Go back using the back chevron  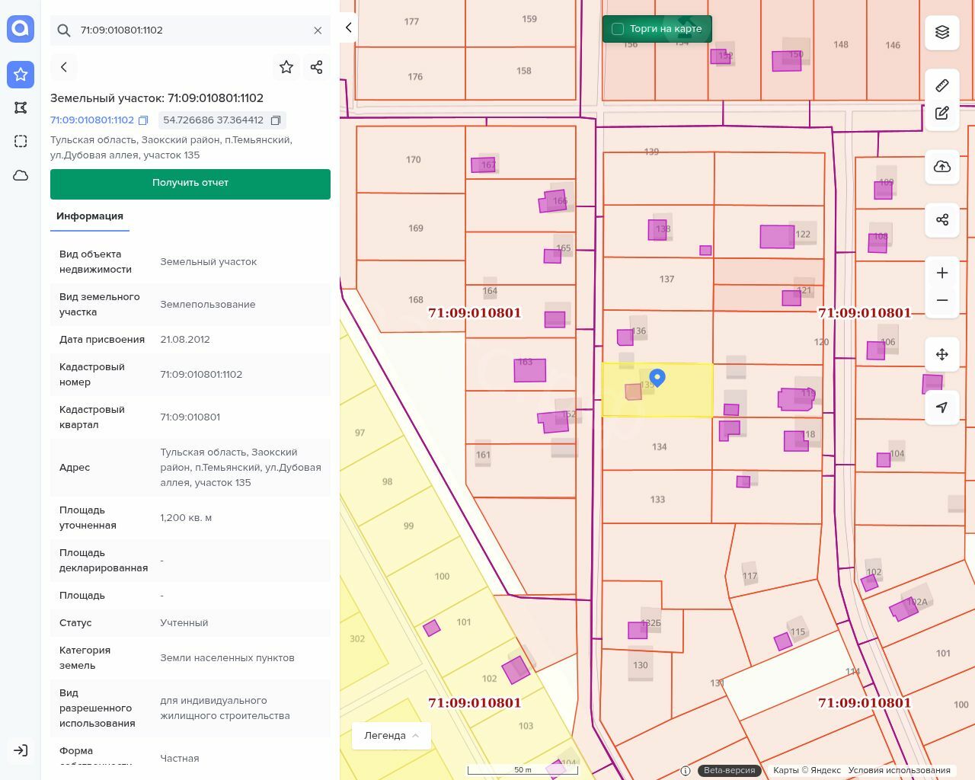click(x=64, y=67)
